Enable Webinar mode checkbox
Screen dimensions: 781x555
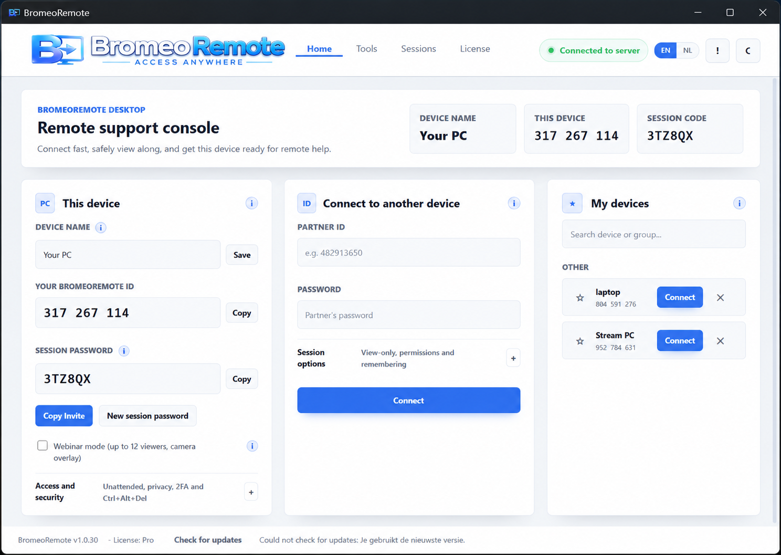43,446
